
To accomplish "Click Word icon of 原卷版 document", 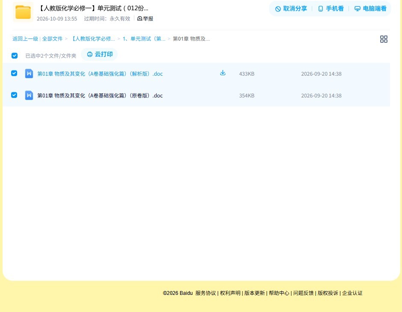I will (29, 95).
